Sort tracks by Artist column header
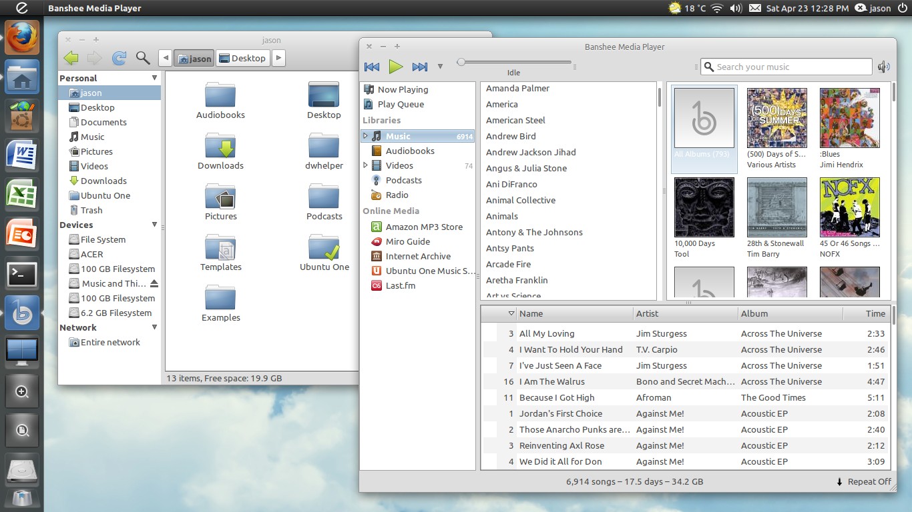 click(x=686, y=313)
